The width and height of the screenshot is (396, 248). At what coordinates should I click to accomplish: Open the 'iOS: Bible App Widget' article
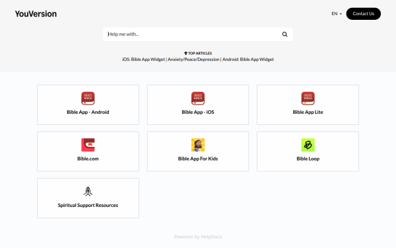point(143,60)
